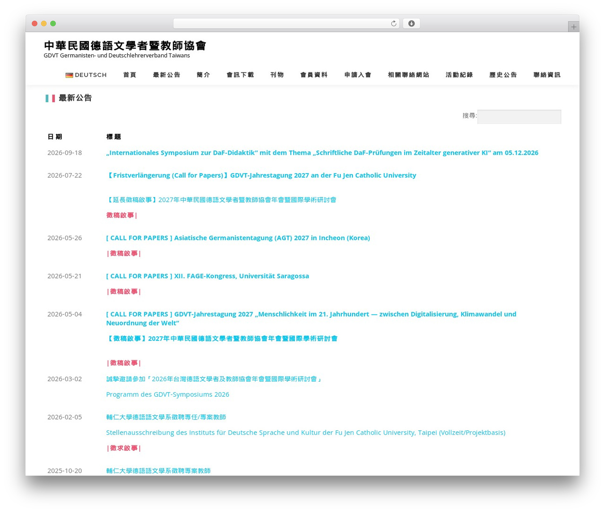This screenshot has height=512, width=605.
Task: Open 聯絡資訊 in the navigation menu
Action: pos(547,75)
